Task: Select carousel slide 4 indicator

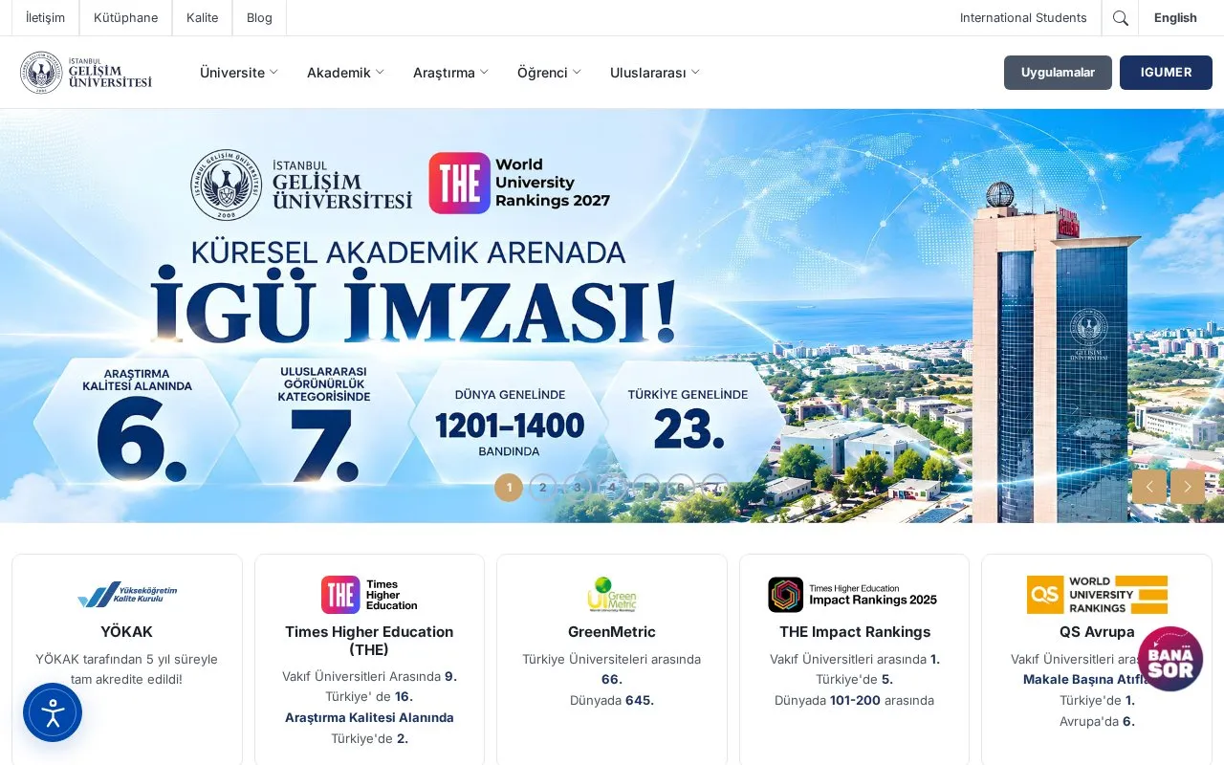Action: pyautogui.click(x=612, y=488)
